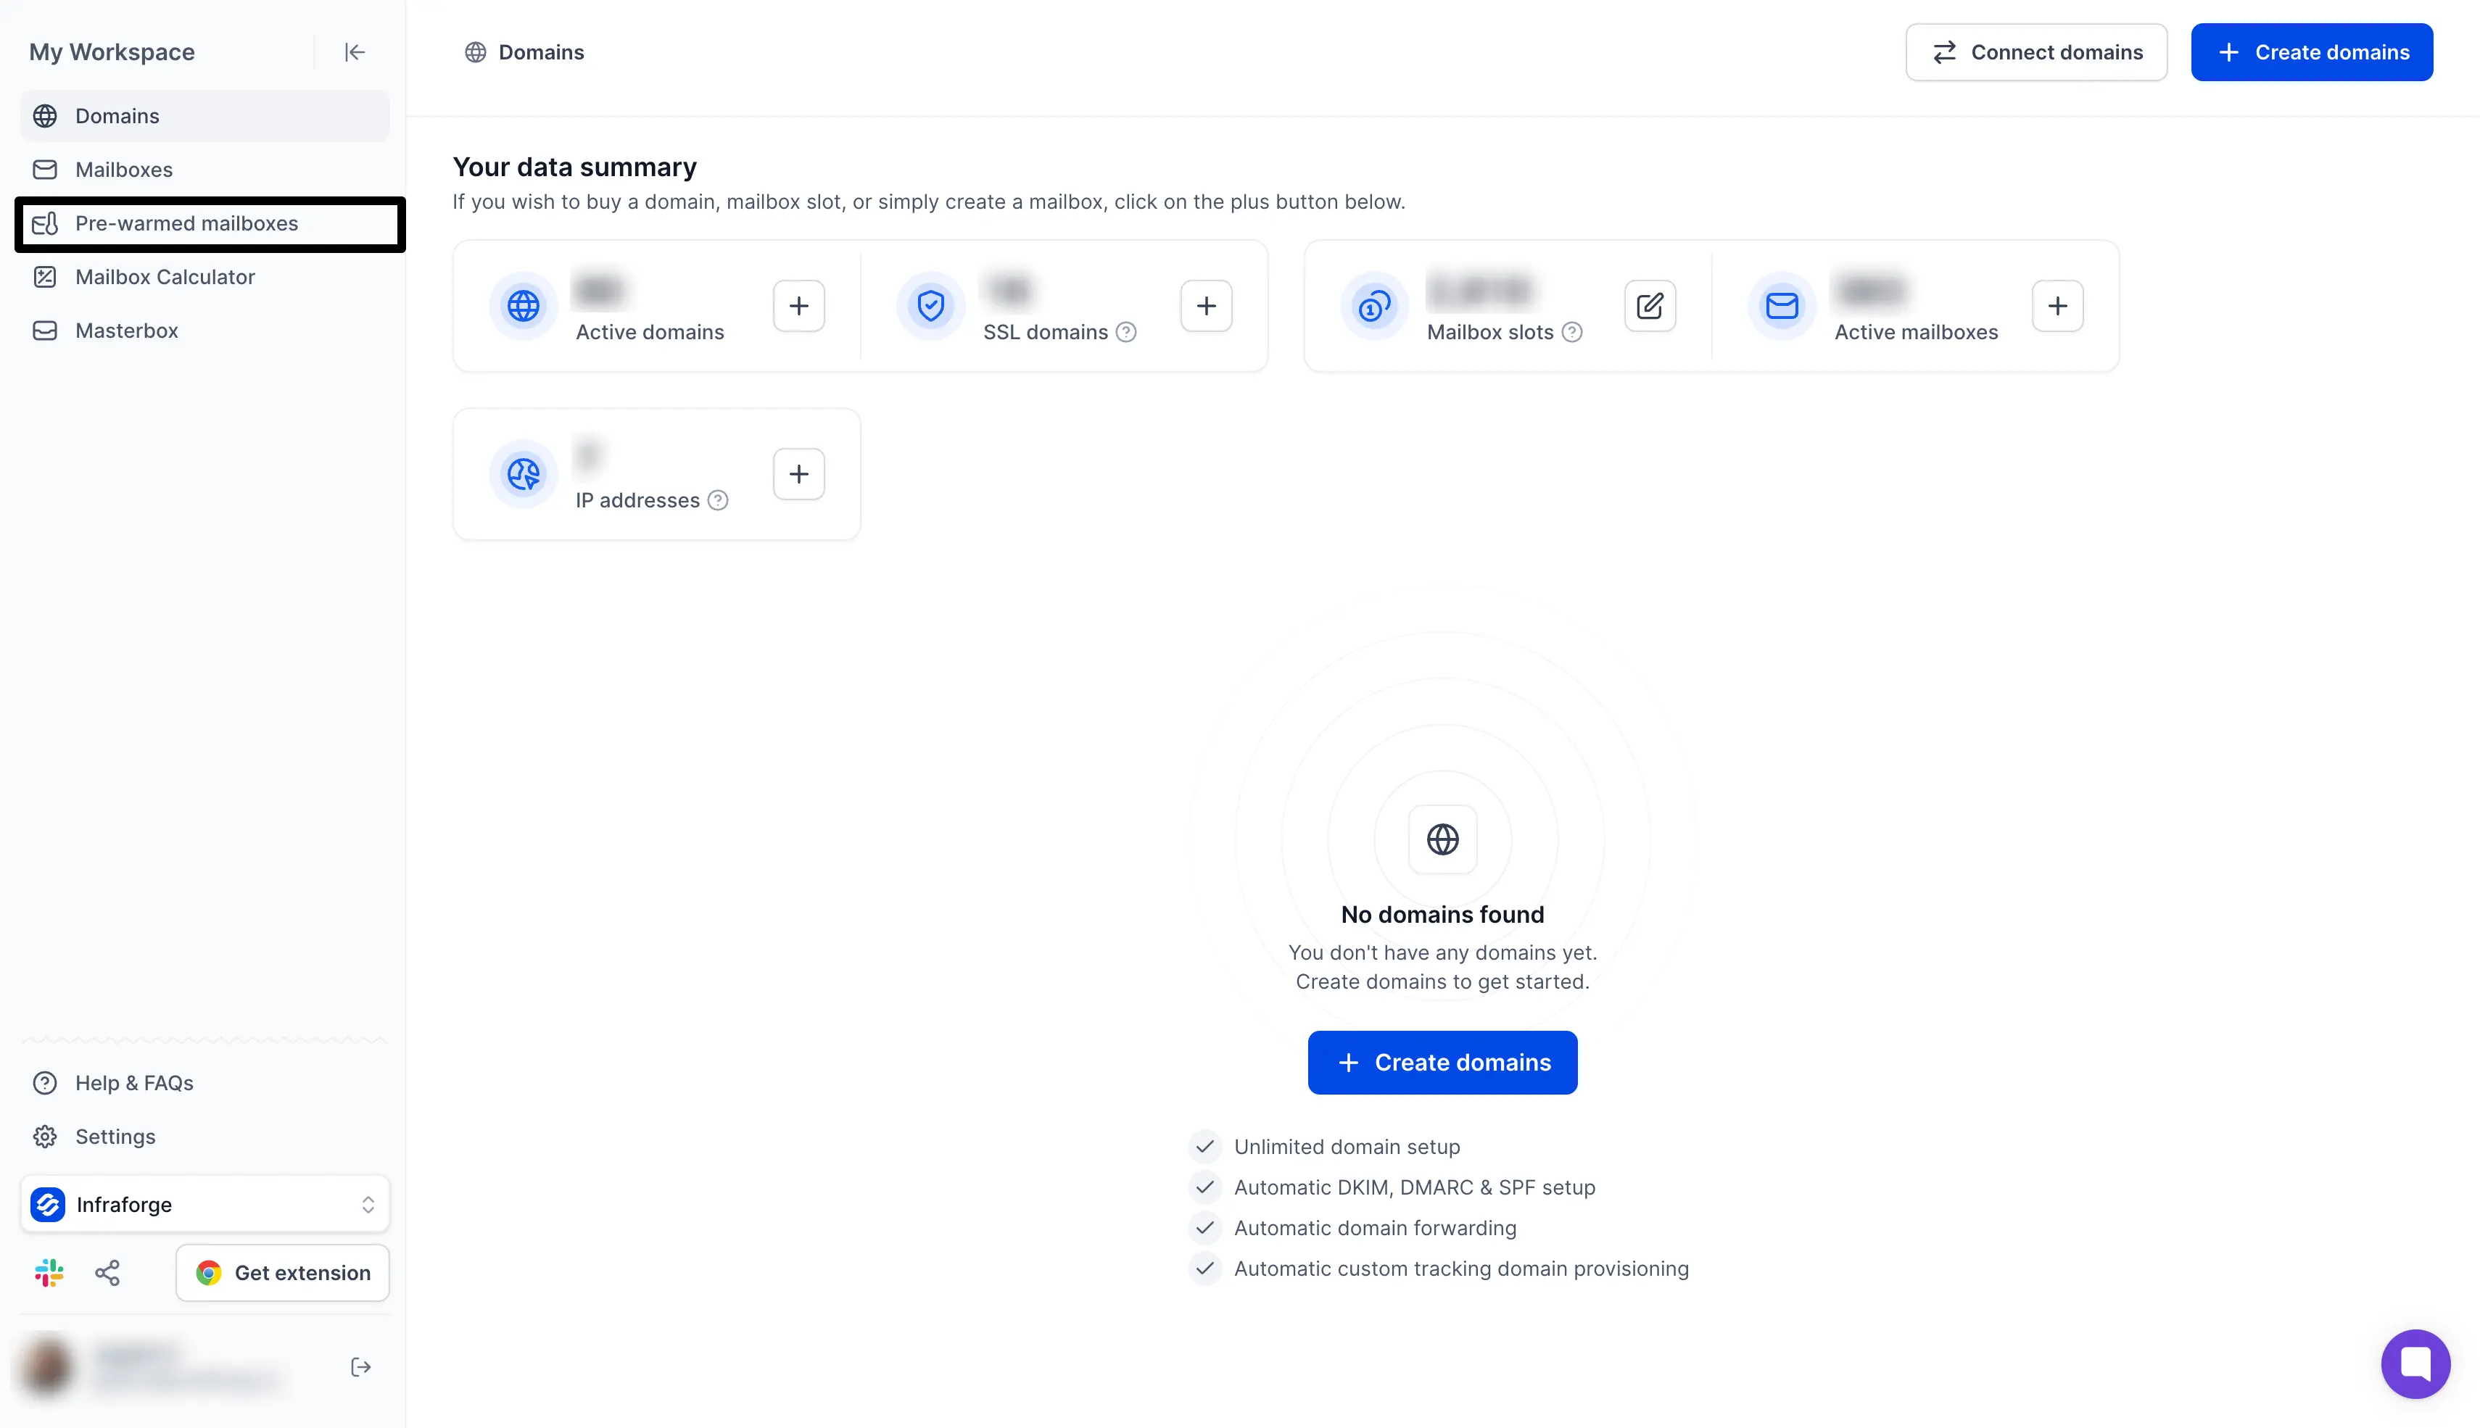This screenshot has height=1428, width=2480.
Task: Click 'Automatic domain forwarding' text
Action: 1374,1228
